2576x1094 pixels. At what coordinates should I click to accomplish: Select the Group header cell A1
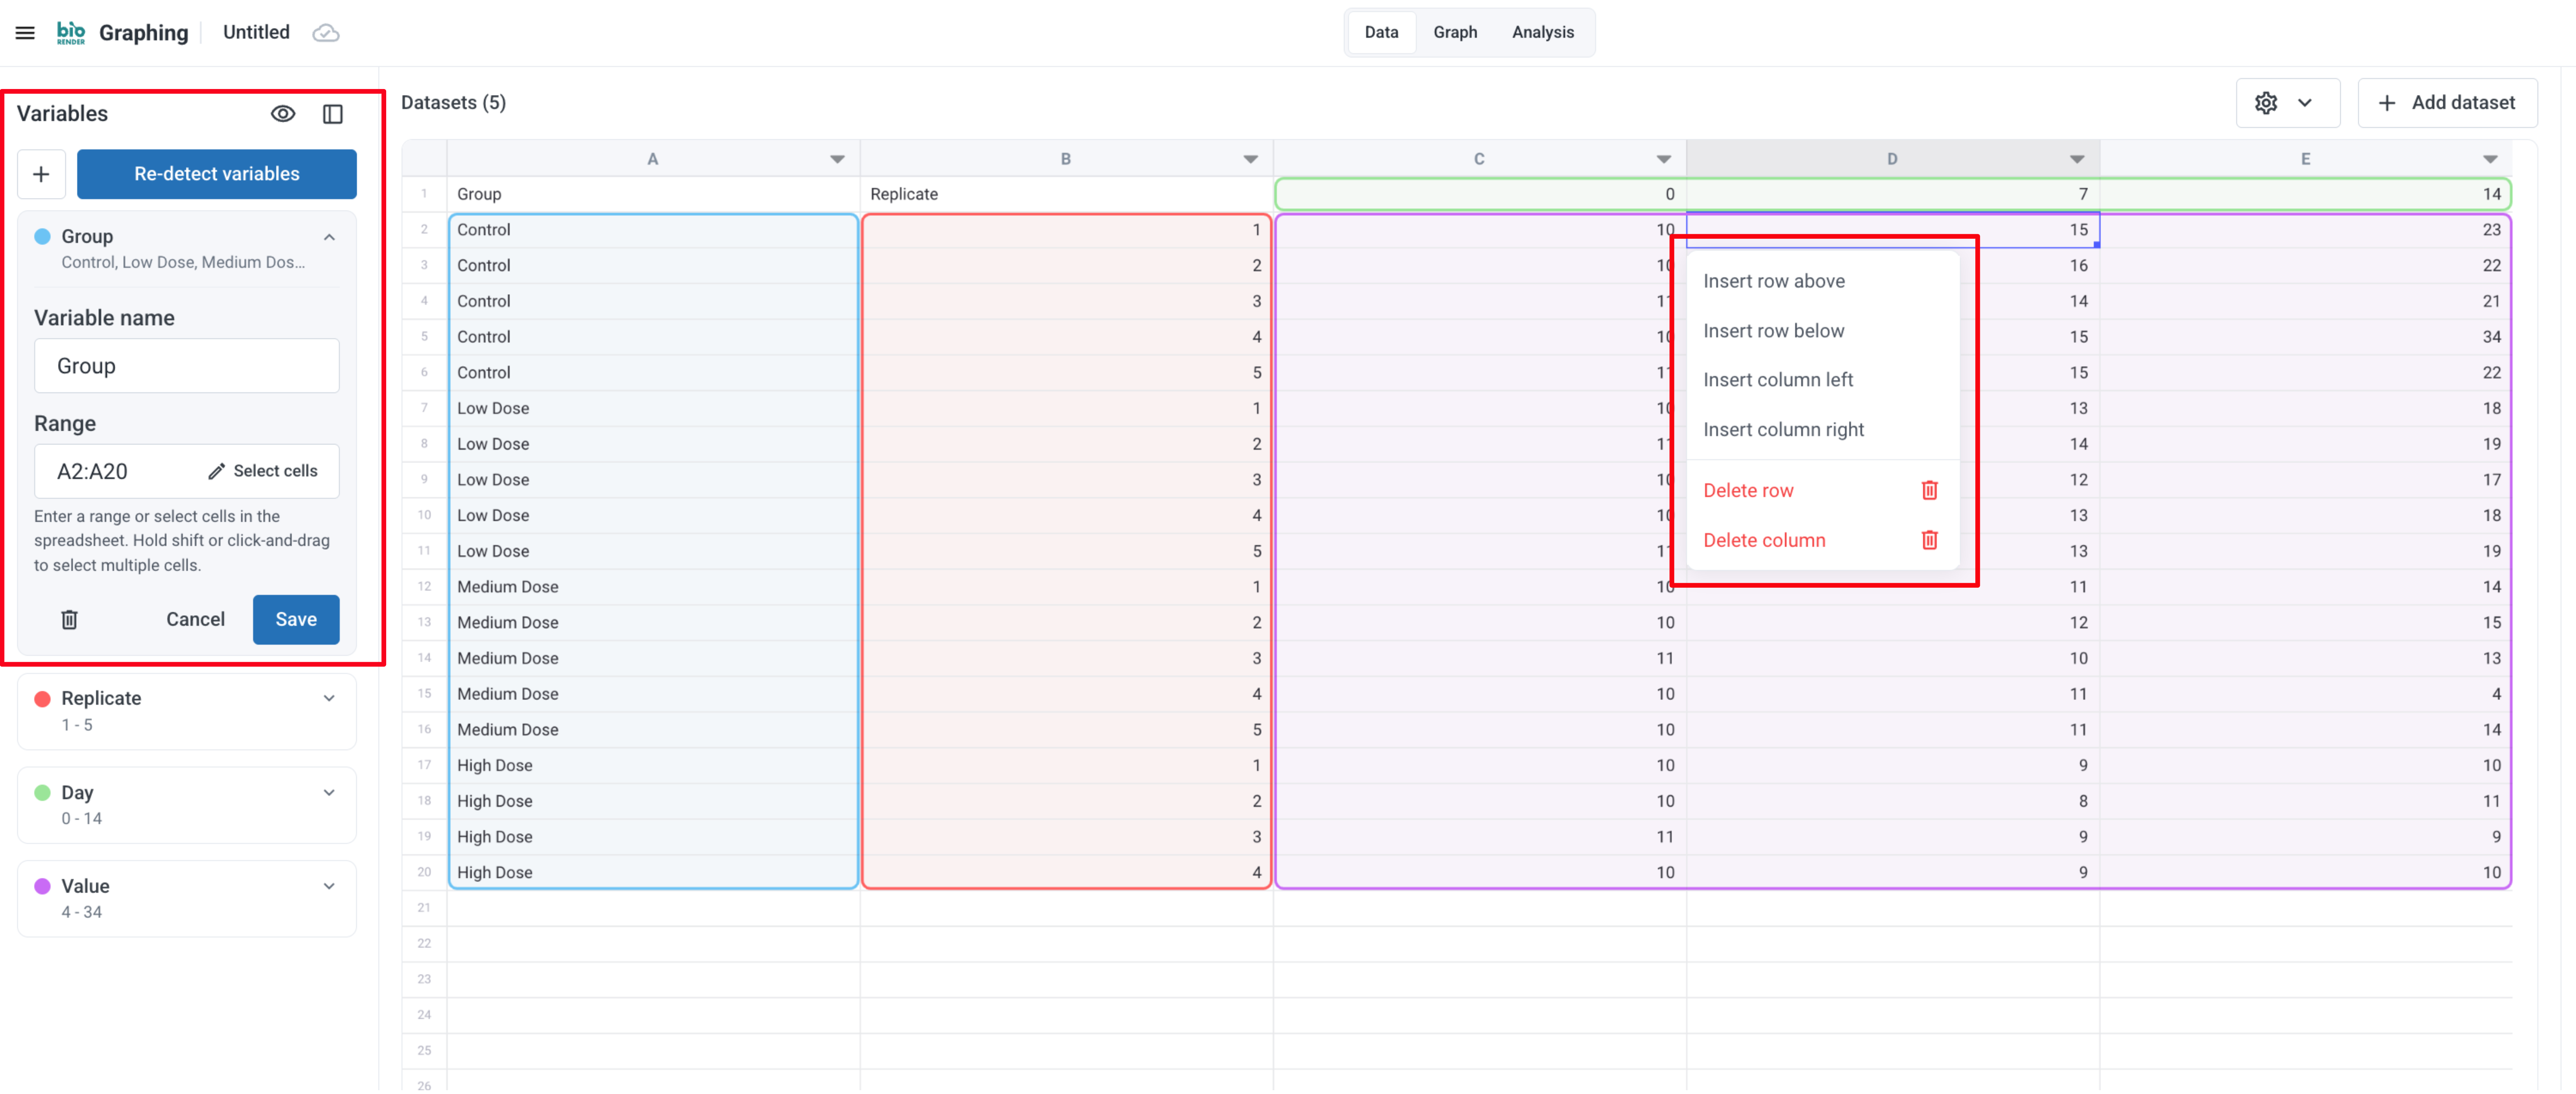[x=653, y=194]
